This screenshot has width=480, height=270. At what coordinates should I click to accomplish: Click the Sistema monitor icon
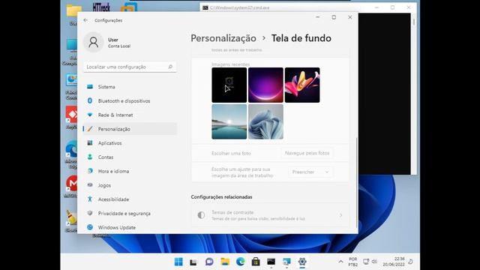[x=90, y=87]
